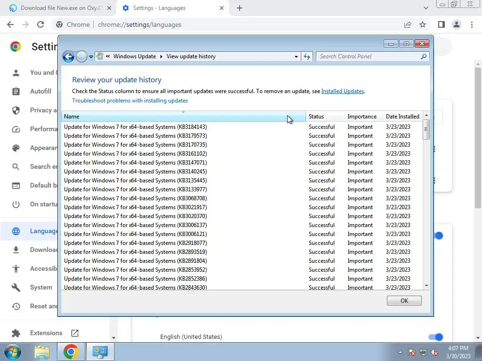
Task: Close the Settings - Languages tab
Action: [x=222, y=8]
